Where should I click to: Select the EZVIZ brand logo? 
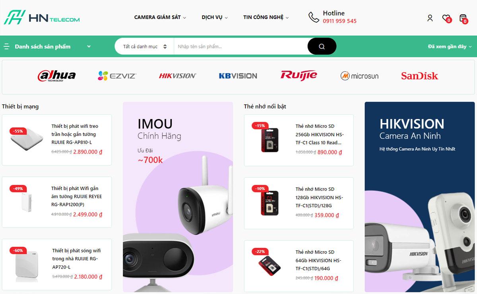(117, 75)
